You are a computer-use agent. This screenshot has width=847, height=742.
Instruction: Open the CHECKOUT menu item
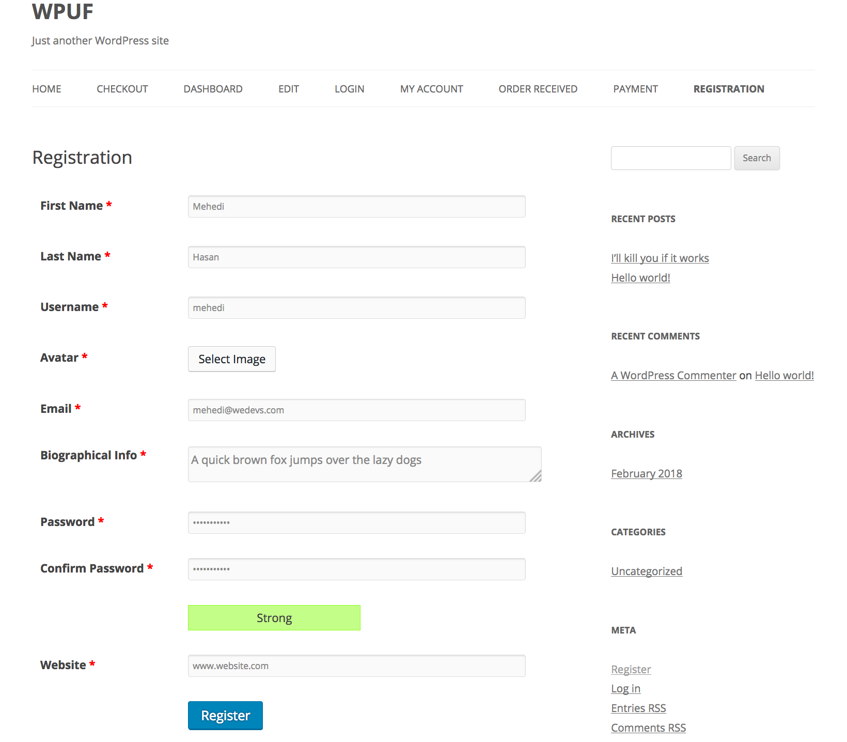coord(122,89)
